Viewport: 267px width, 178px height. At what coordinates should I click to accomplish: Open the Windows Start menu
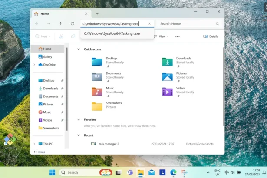pyautogui.click(x=52, y=172)
